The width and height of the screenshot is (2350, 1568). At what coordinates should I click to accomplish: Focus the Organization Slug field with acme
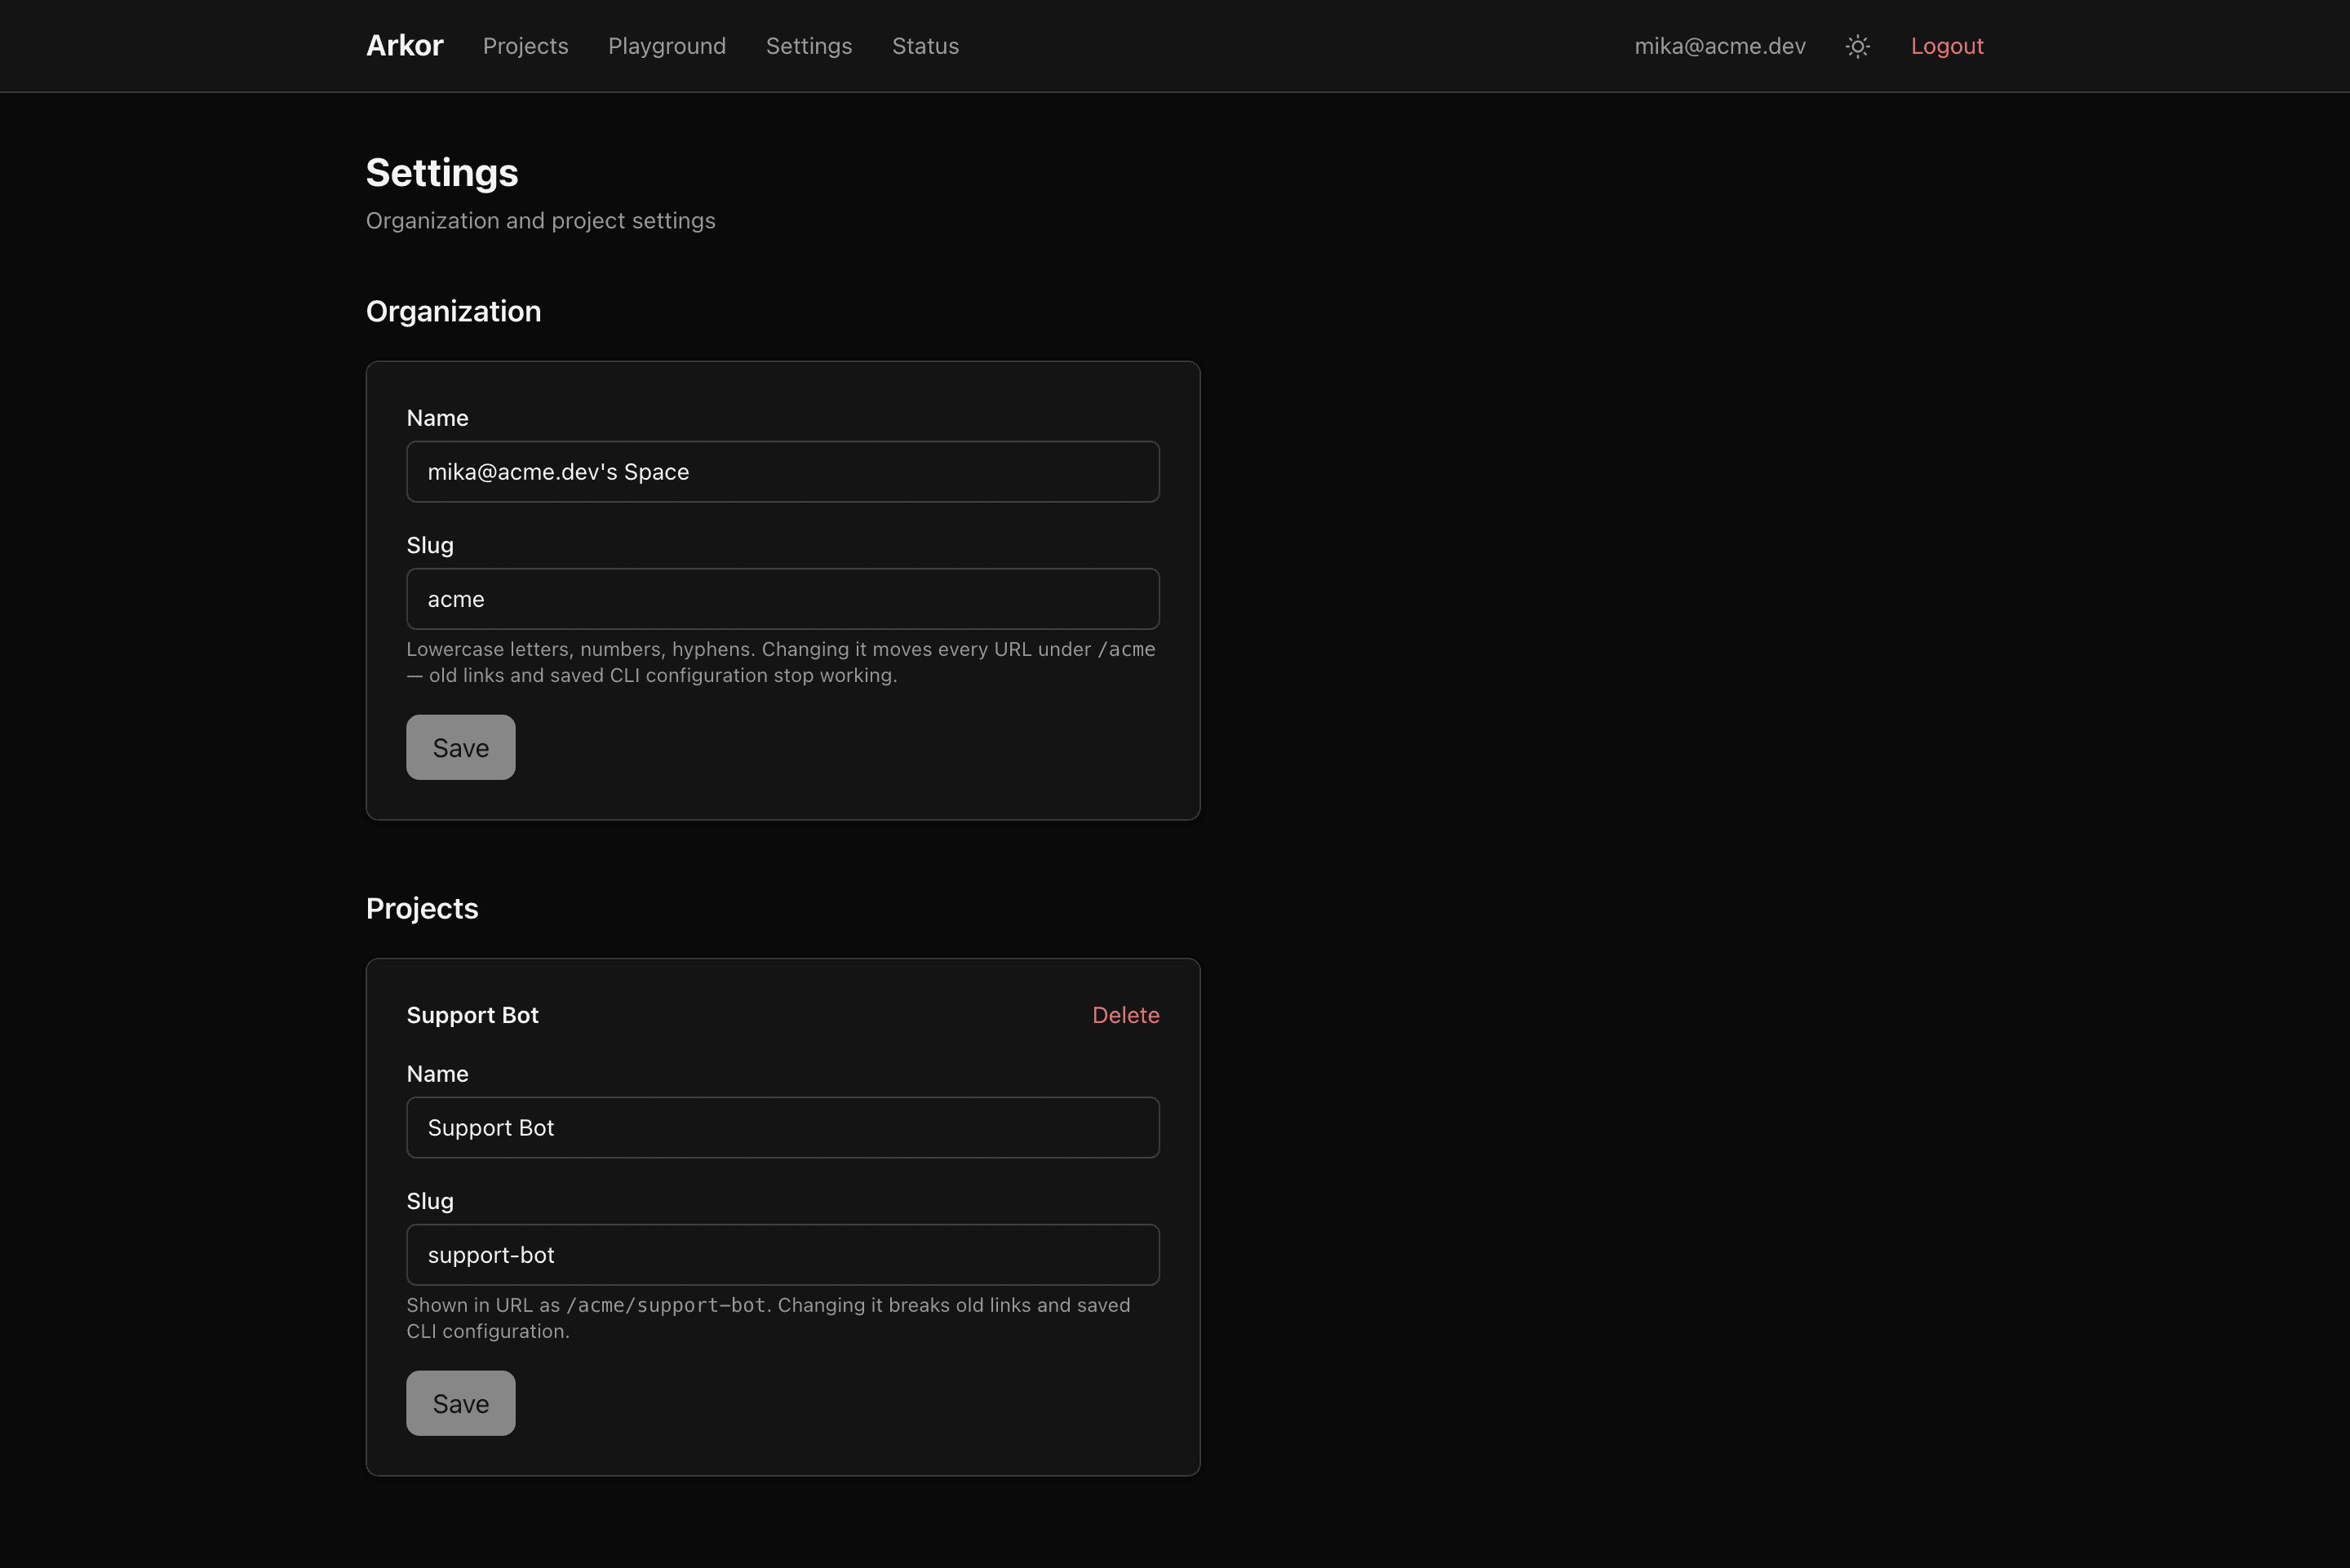coord(782,599)
